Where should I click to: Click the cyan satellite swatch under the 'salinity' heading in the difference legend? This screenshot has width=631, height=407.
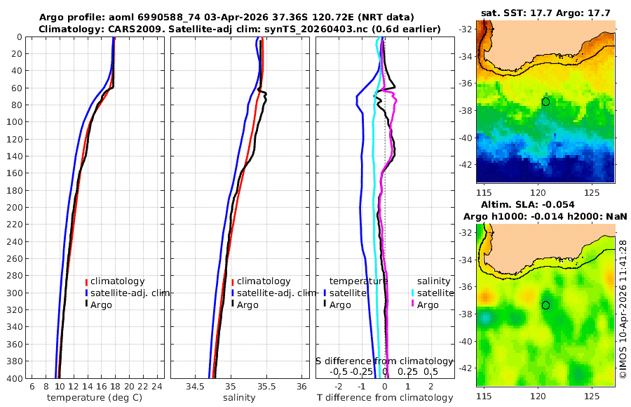(412, 293)
